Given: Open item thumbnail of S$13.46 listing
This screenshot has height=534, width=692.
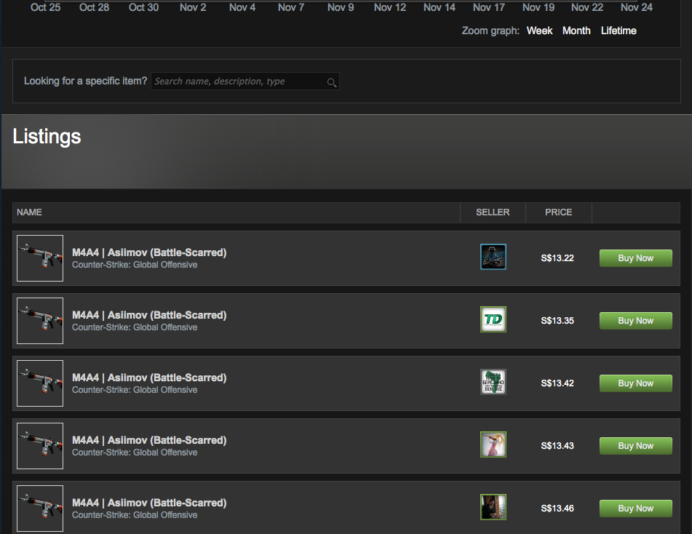Looking at the screenshot, I should pos(40,509).
